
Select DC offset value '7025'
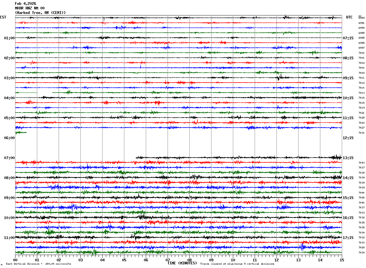click(x=361, y=118)
